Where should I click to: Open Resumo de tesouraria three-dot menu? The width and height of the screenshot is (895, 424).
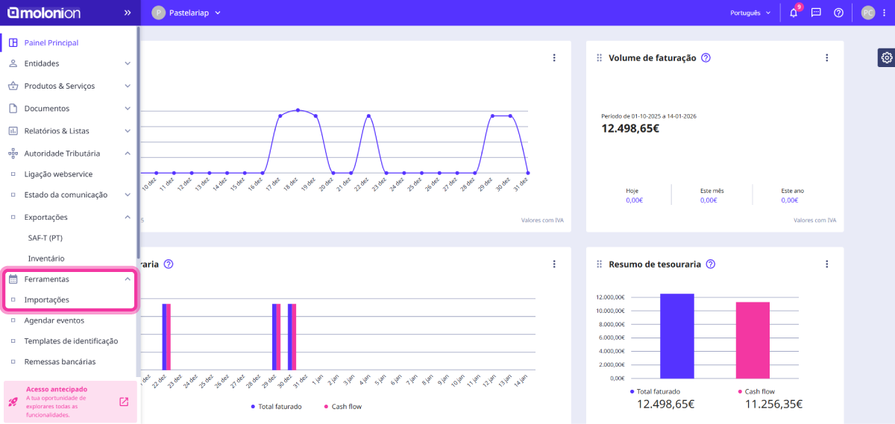click(x=826, y=264)
